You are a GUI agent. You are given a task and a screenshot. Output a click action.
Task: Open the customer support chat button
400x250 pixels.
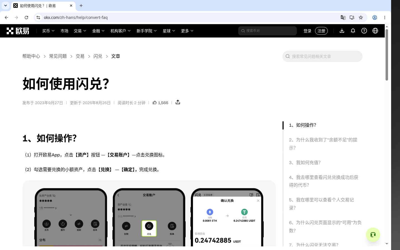[x=373, y=235]
